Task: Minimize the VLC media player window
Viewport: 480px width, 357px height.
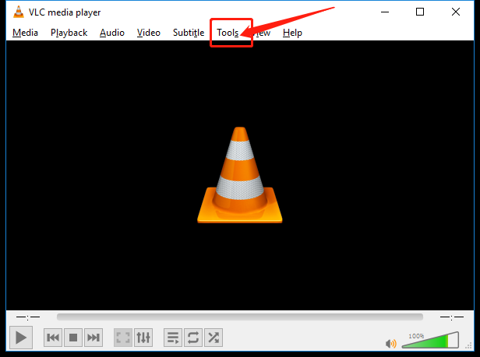Action: 385,12
